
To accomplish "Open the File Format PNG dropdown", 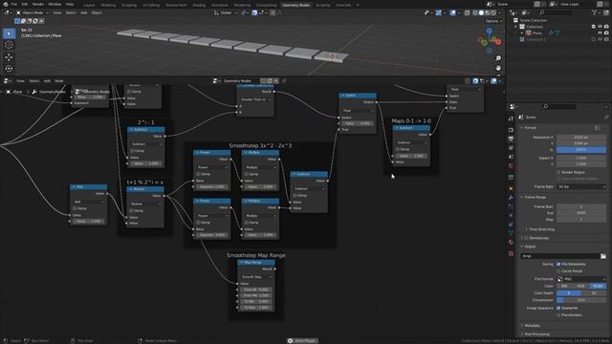I will click(x=581, y=279).
